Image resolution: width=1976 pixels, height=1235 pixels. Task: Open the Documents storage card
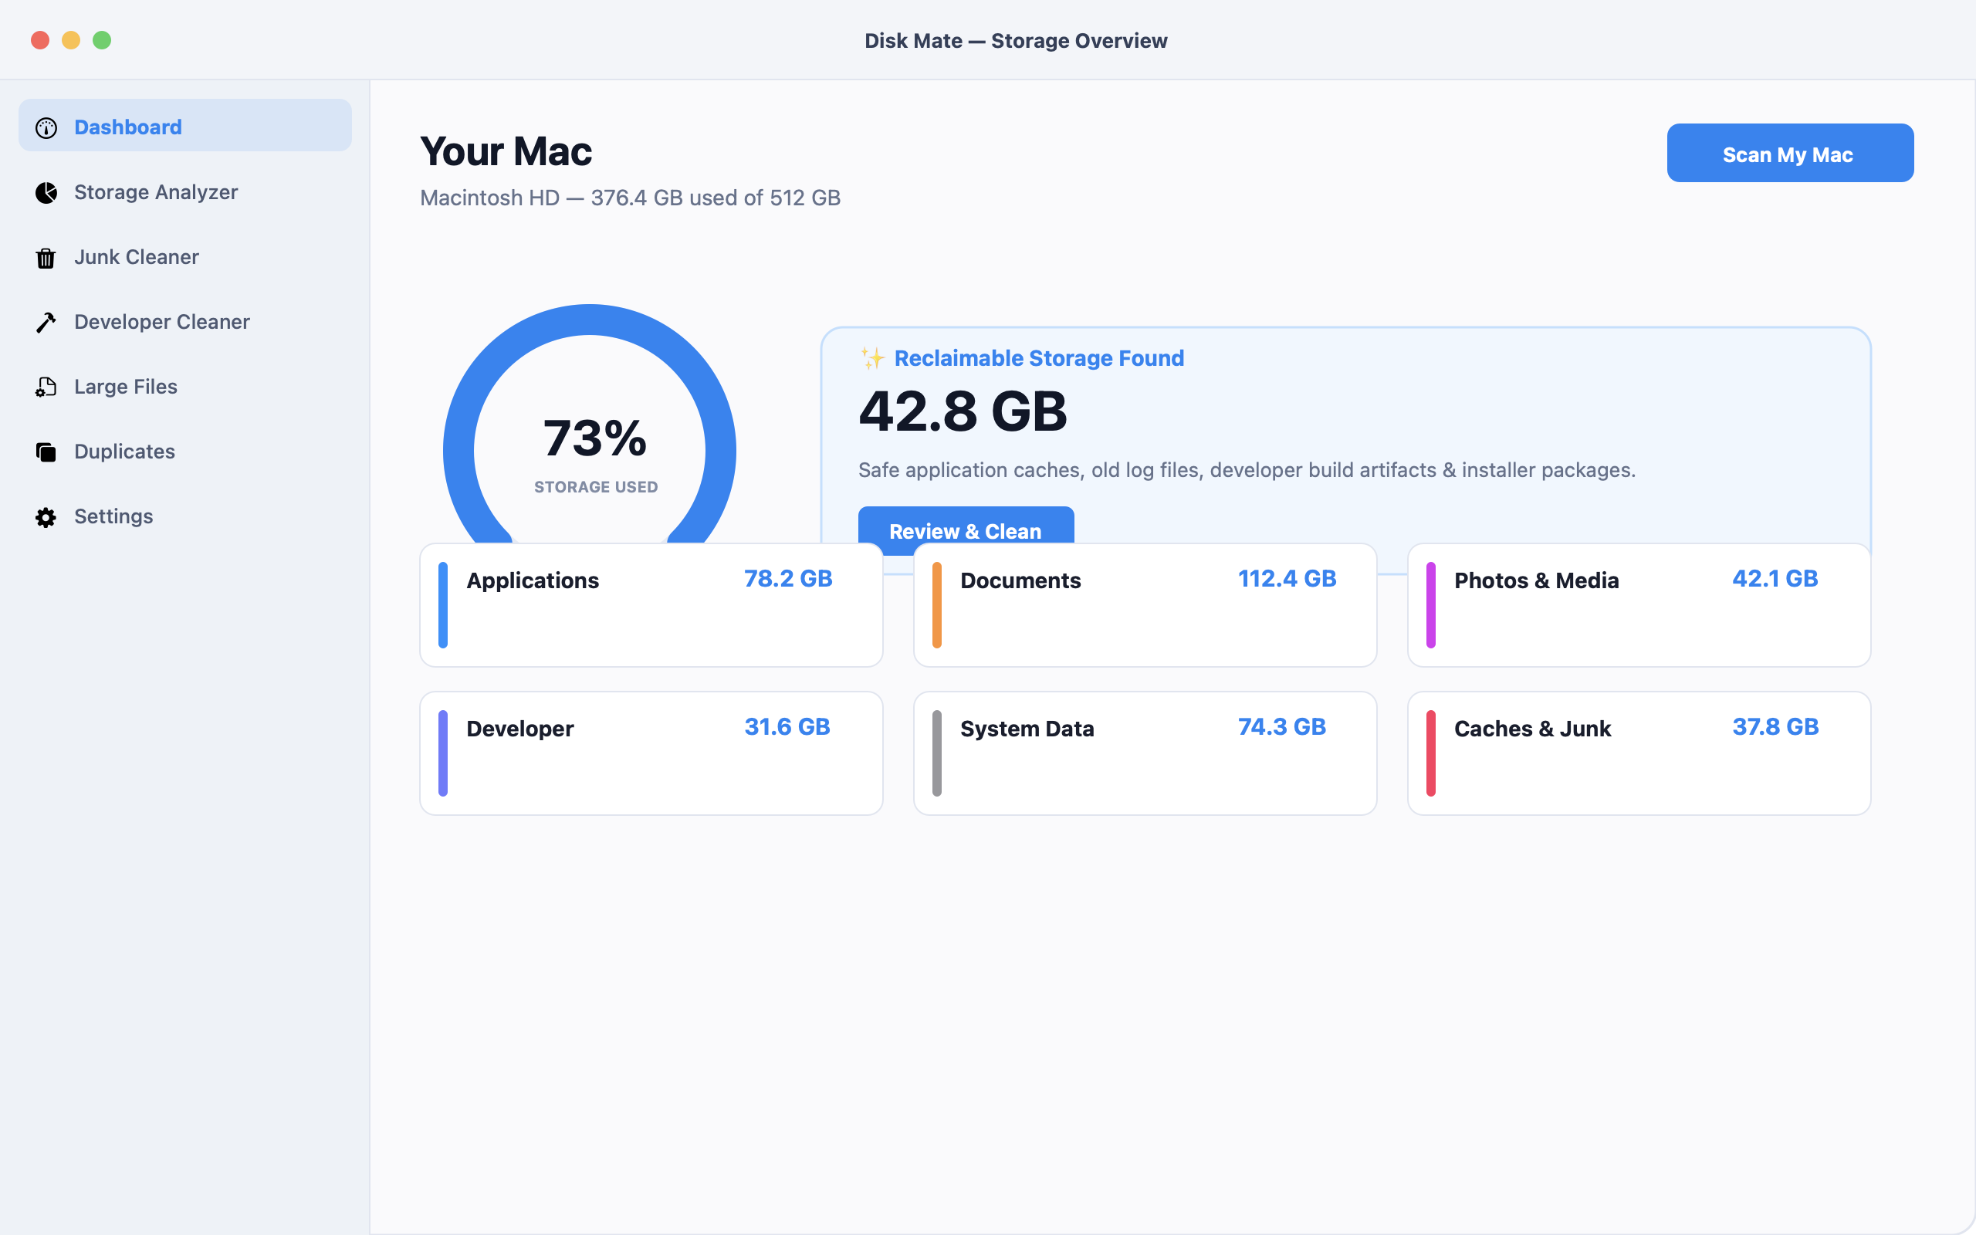pyautogui.click(x=1145, y=605)
